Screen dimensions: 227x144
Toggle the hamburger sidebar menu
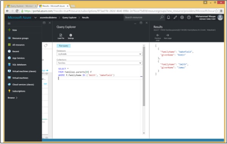coord(9,23)
